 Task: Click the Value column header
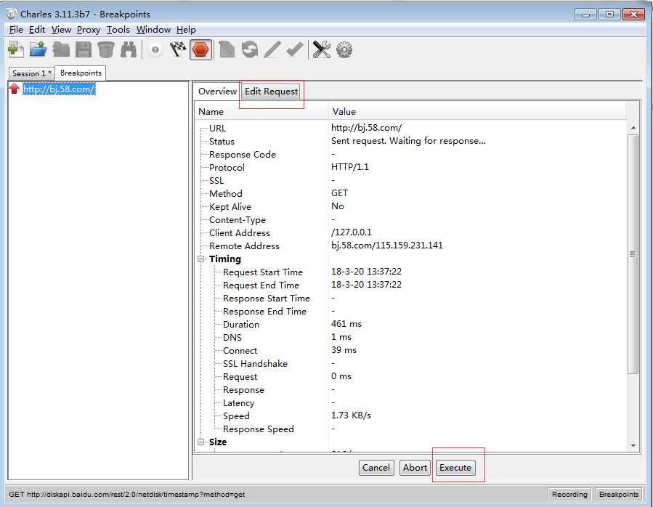pyautogui.click(x=476, y=112)
